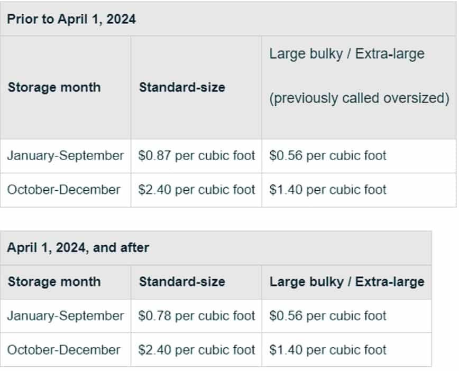Click first table's January-September '$0.56 per cubic foot' cell
Image resolution: width=459 pixels, height=371 pixels.
[x=328, y=156]
